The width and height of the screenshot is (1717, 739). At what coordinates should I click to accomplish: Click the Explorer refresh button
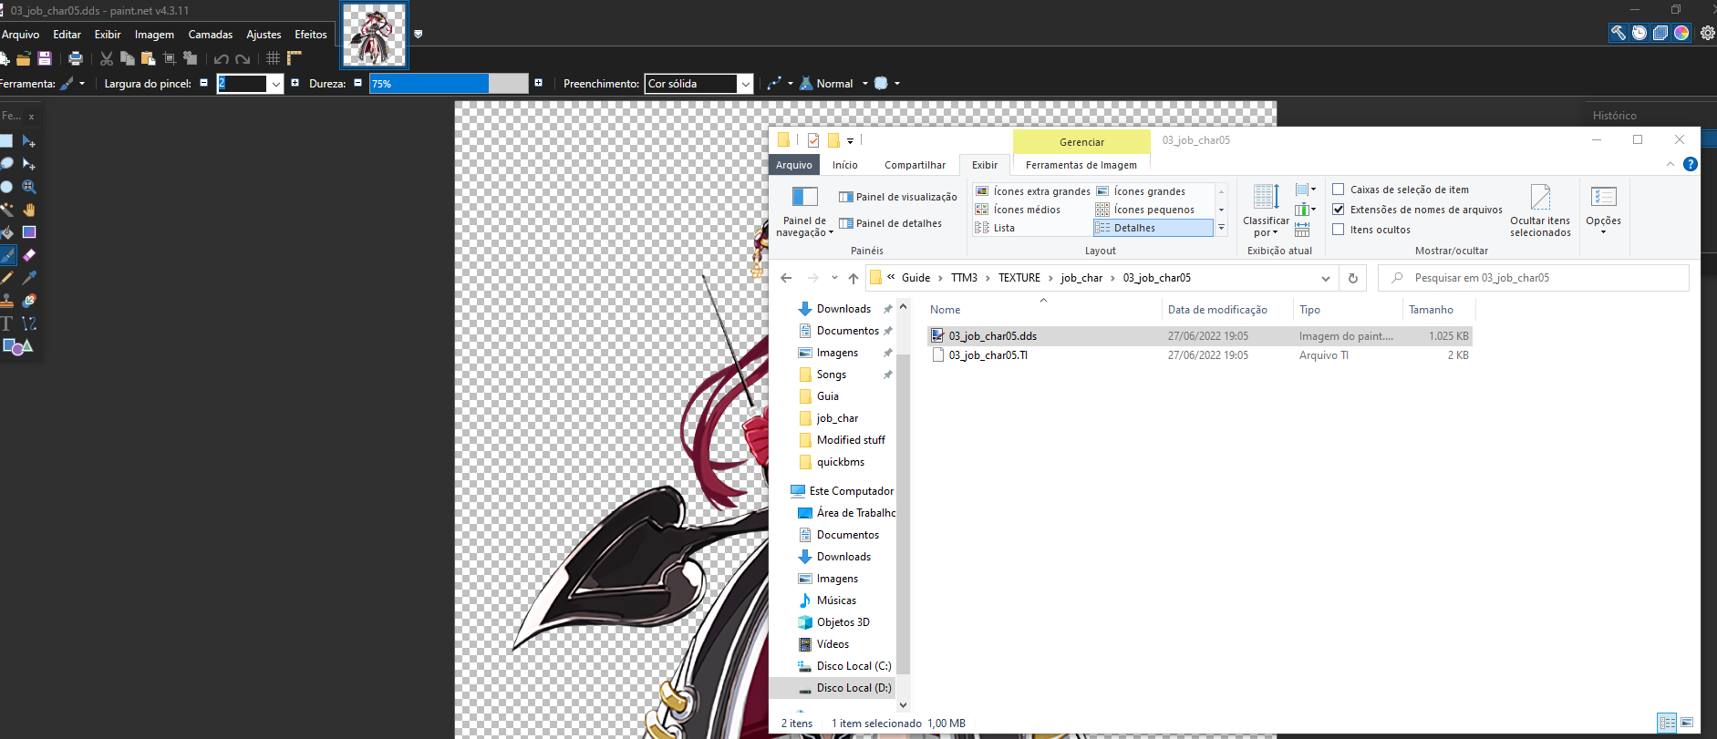coord(1353,278)
